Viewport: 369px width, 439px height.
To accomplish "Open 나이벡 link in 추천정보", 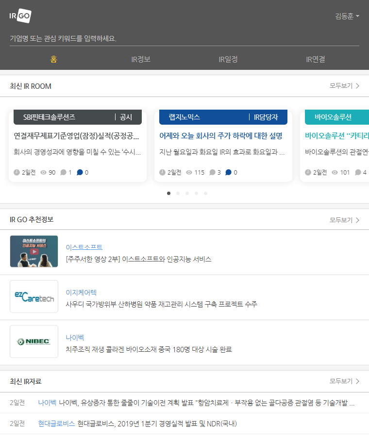I will click(75, 338).
